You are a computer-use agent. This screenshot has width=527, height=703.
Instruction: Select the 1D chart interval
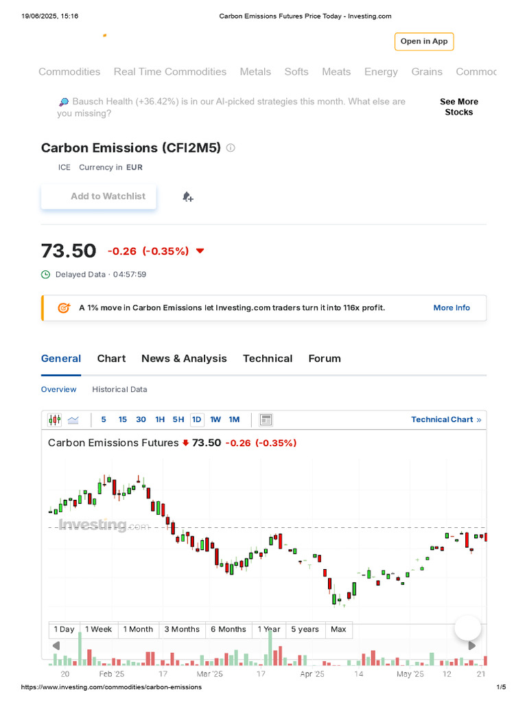[x=197, y=419]
